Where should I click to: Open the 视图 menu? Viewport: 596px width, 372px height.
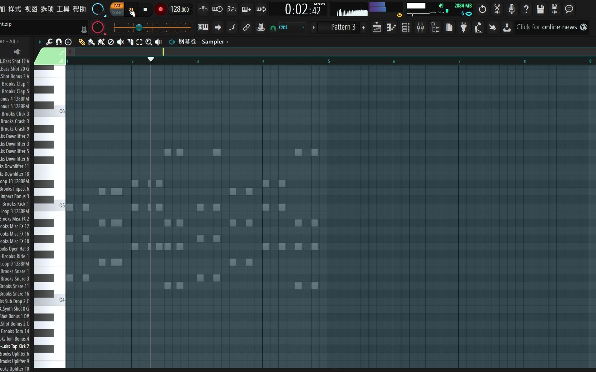[x=31, y=9]
